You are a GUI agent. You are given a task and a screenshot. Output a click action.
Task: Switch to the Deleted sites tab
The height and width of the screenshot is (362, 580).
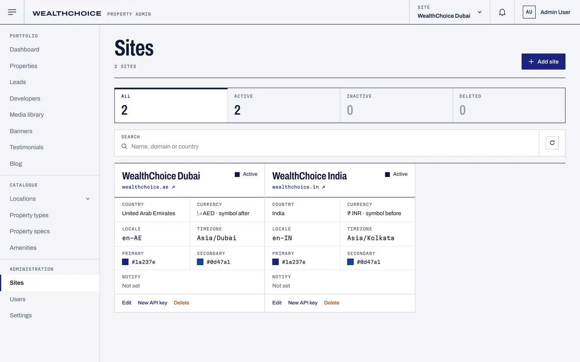(x=509, y=105)
